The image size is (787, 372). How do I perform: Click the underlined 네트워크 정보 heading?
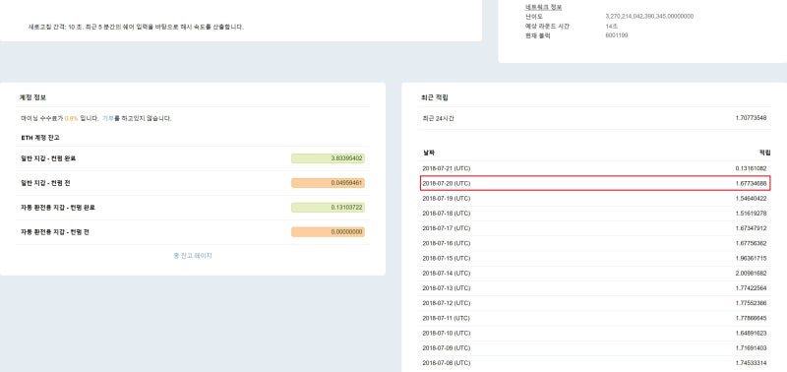coord(544,7)
